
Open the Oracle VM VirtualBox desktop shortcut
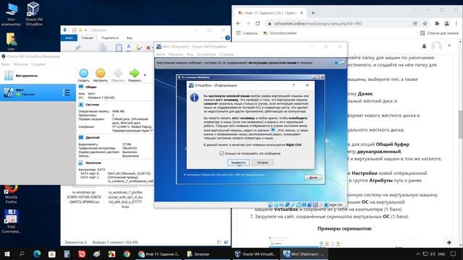(34, 14)
